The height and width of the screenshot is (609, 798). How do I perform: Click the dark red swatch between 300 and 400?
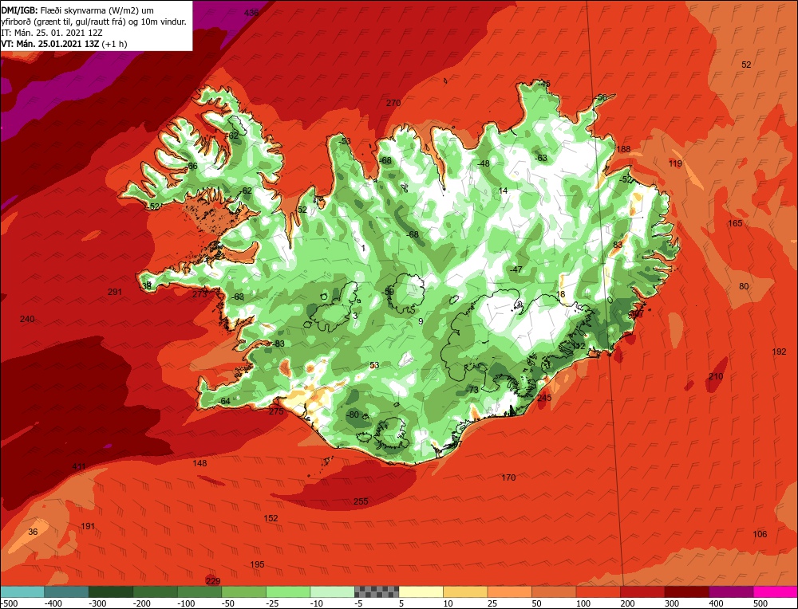tap(686, 591)
